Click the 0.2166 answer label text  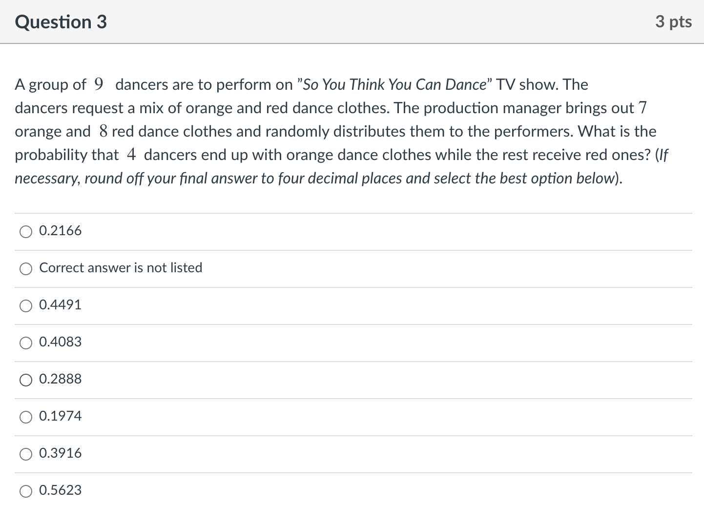coord(61,231)
